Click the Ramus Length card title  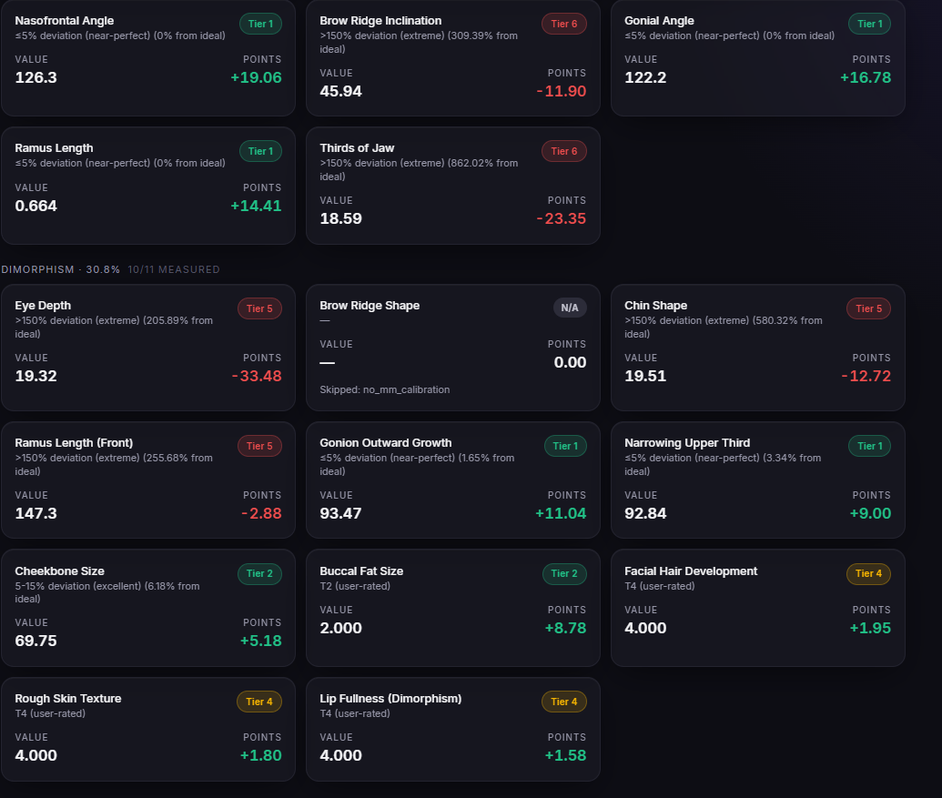point(54,148)
